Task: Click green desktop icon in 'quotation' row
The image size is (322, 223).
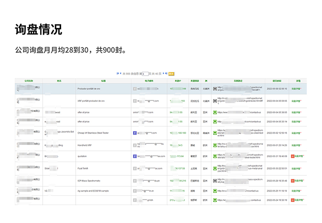Action: [x=215, y=156]
